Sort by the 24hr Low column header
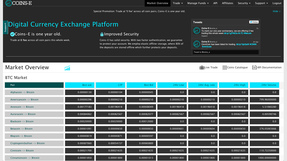 172,85
